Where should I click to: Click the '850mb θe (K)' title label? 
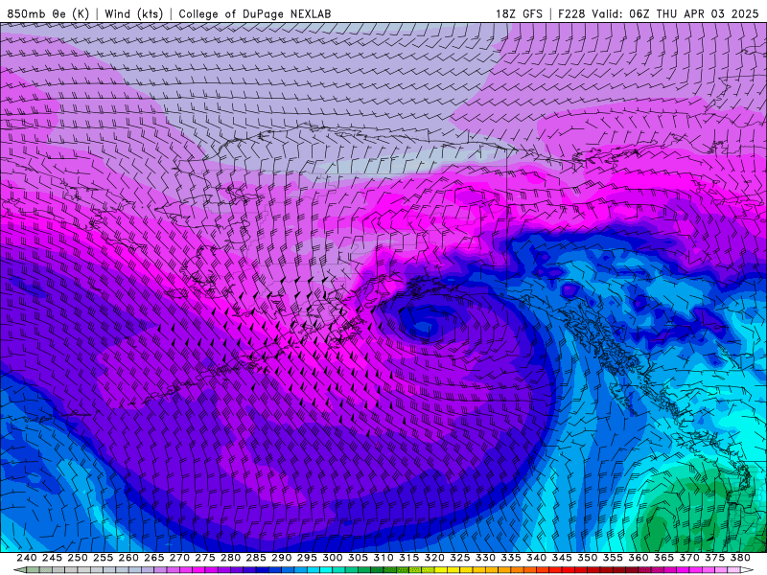(x=48, y=13)
